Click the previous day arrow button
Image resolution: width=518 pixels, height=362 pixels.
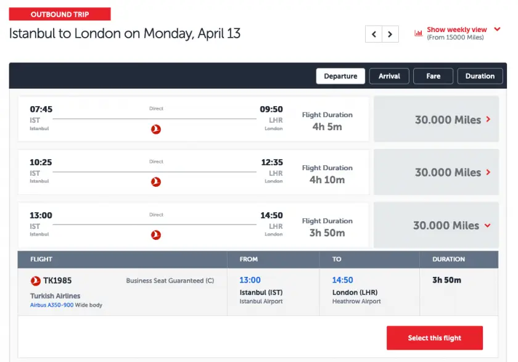(374, 35)
